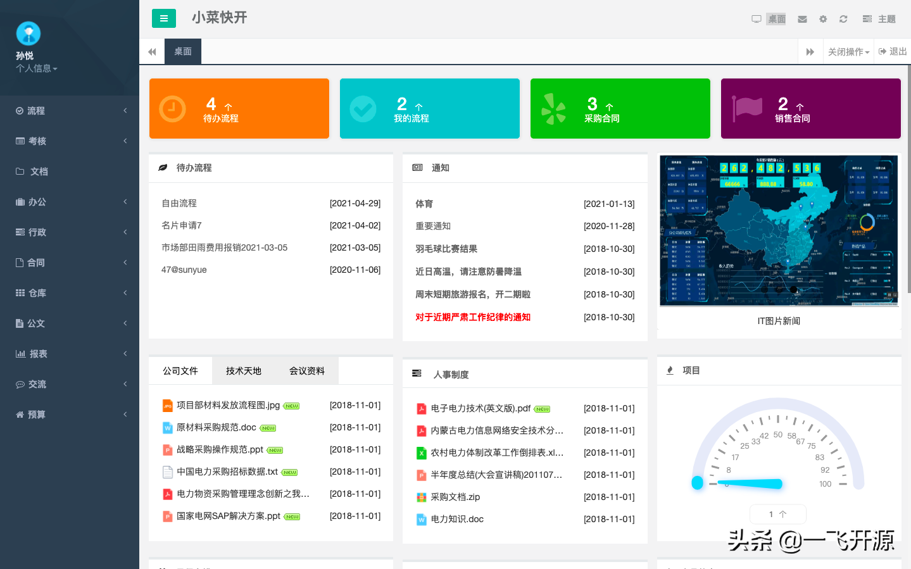
Task: Click the 退出 logout link
Action: click(x=893, y=51)
